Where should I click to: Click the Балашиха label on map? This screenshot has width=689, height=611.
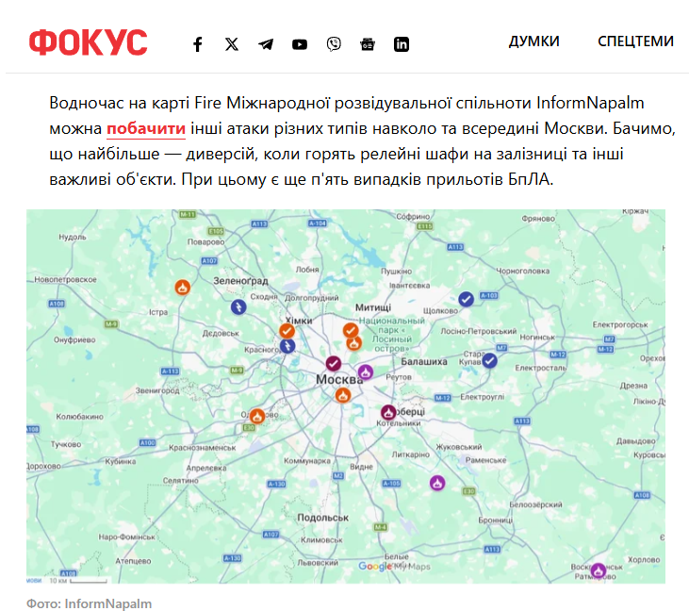[424, 361]
